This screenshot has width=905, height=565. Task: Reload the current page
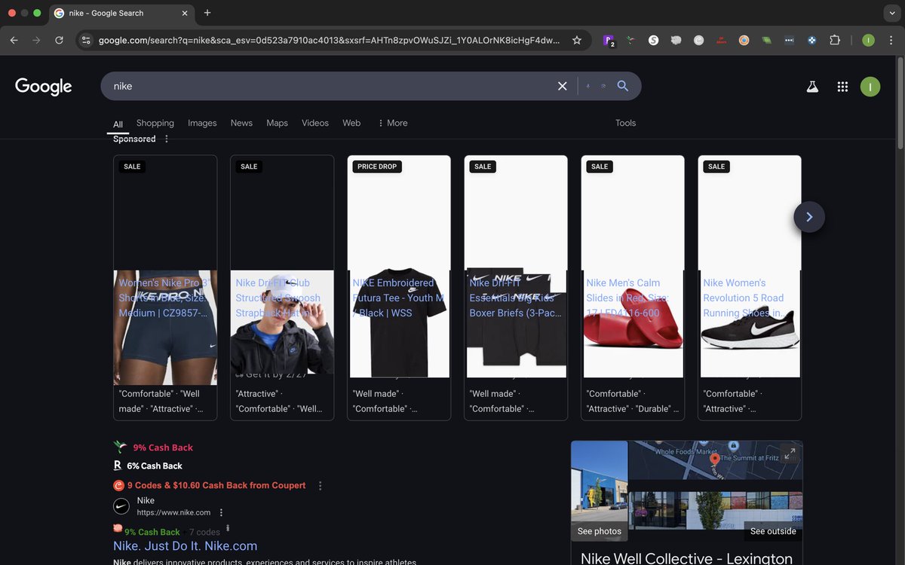(59, 40)
